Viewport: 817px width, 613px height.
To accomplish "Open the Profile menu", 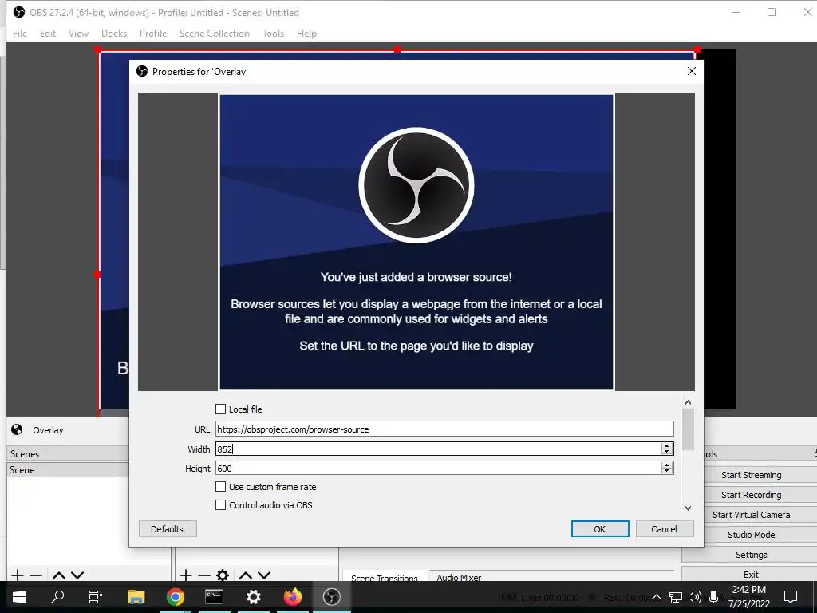I will pyautogui.click(x=153, y=33).
